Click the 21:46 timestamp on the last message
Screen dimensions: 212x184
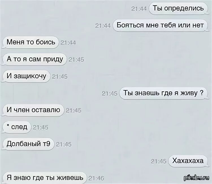96,178
